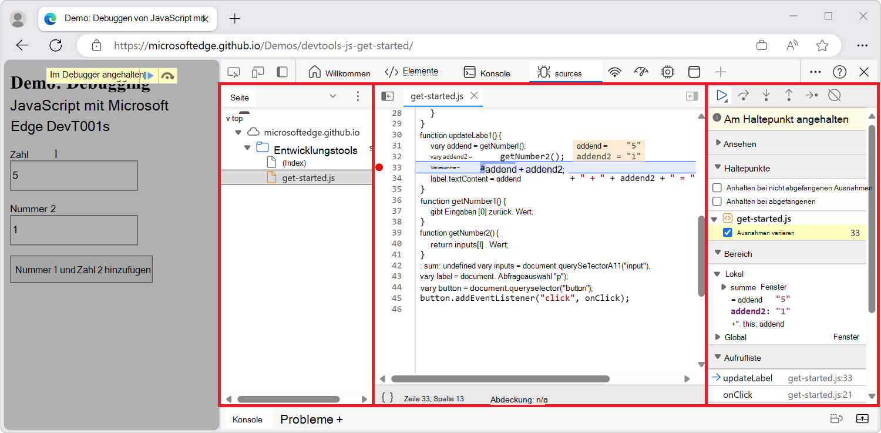The width and height of the screenshot is (881, 433).
Task: Deactivate all breakpoints via the crossed-circle icon
Action: pos(835,95)
